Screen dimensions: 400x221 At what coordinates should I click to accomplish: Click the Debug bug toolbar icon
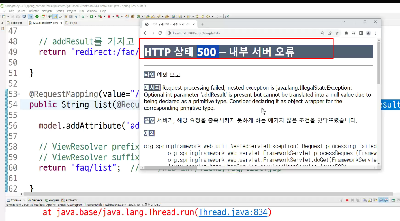(x=83, y=17)
